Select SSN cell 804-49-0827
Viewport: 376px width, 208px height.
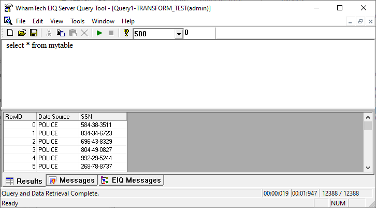click(103, 149)
